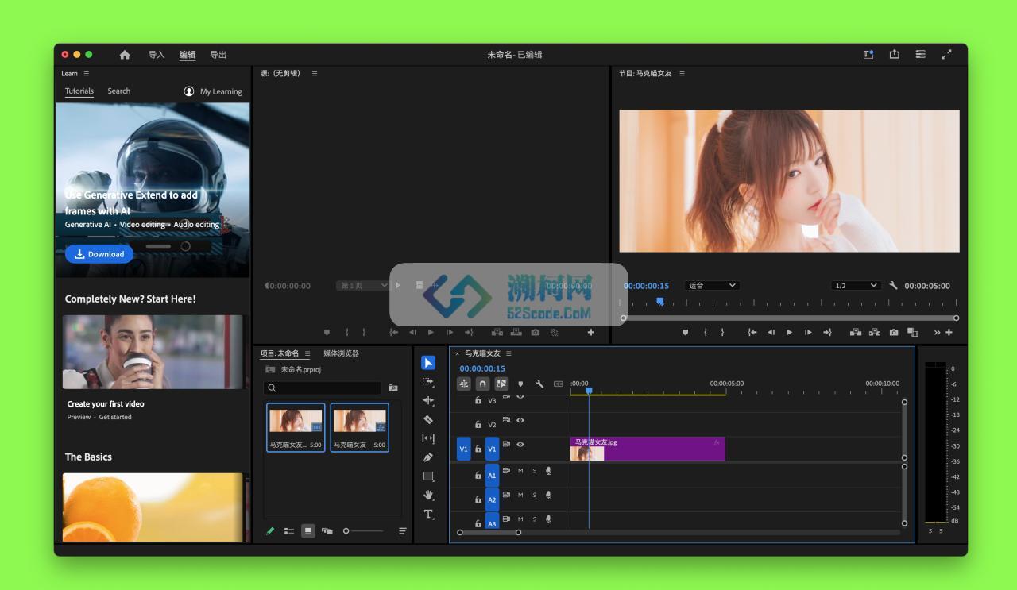Open comparison view in program monitor
Screen dimensions: 1017x590
click(x=912, y=332)
